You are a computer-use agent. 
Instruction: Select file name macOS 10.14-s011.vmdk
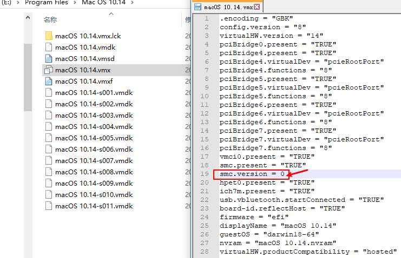tap(94, 206)
